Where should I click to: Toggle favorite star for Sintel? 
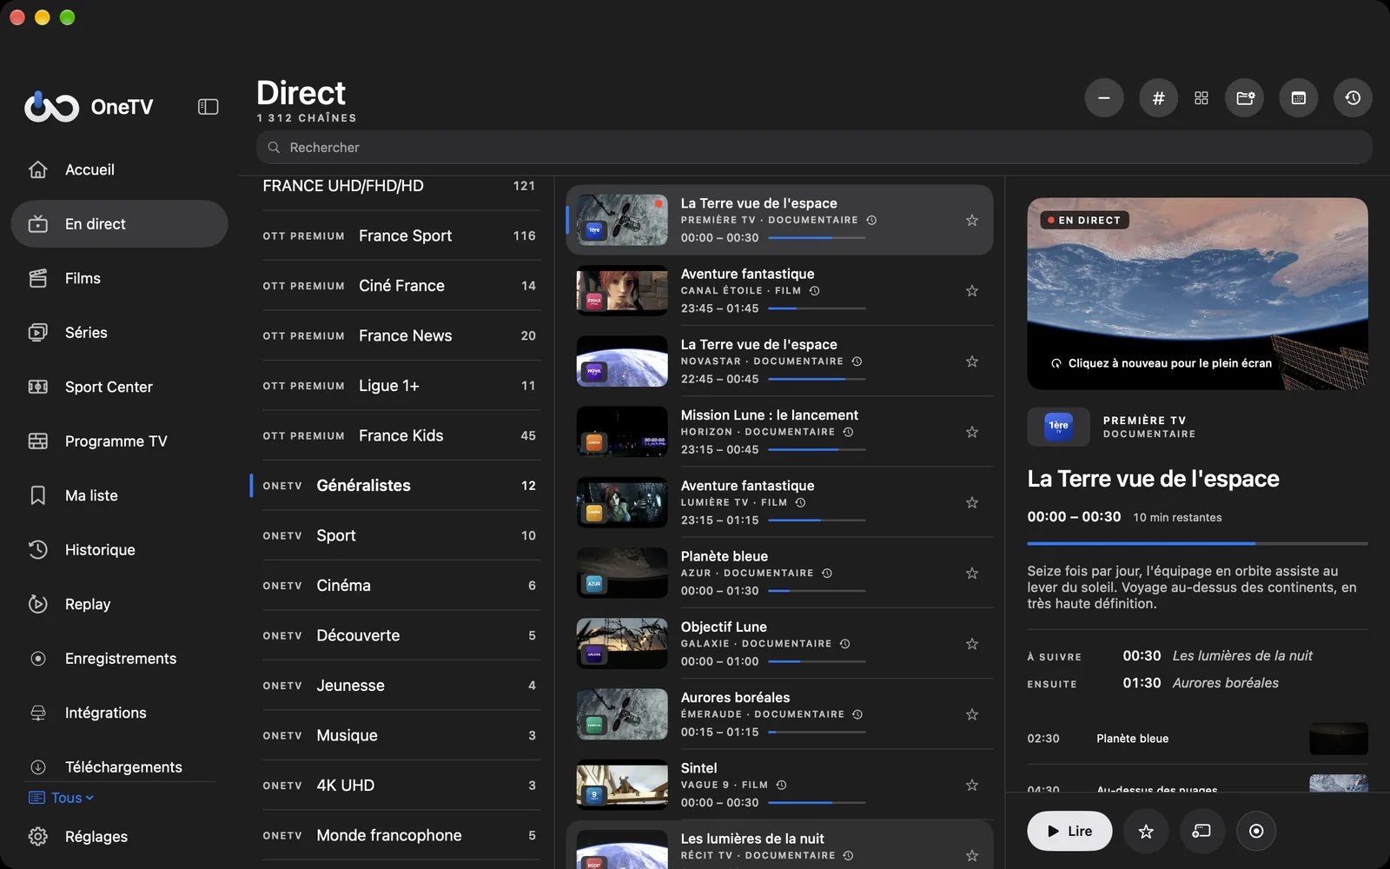pos(972,785)
